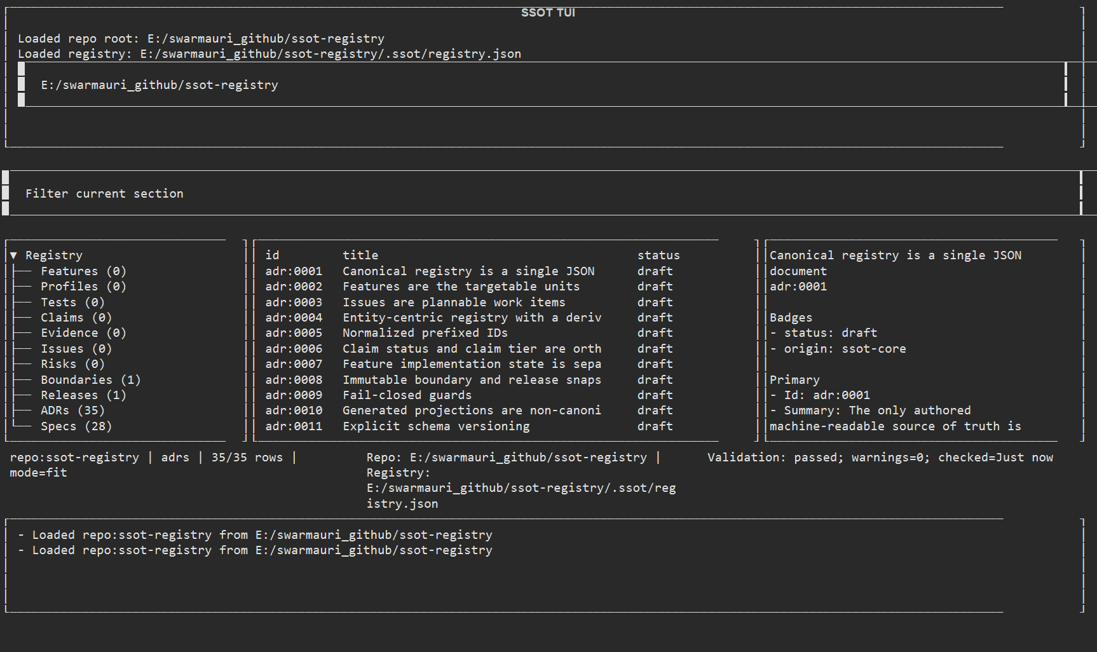Open Boundaries (1) tree node
Screen dimensions: 1097x652
91,380
